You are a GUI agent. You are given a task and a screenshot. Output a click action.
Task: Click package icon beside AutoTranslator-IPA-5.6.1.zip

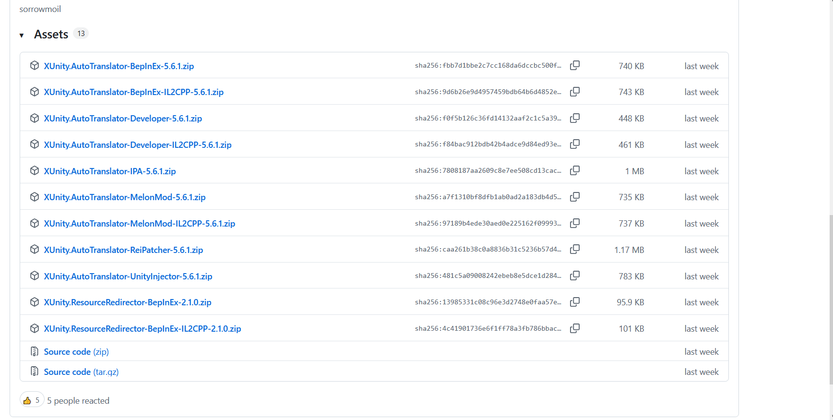coord(35,170)
